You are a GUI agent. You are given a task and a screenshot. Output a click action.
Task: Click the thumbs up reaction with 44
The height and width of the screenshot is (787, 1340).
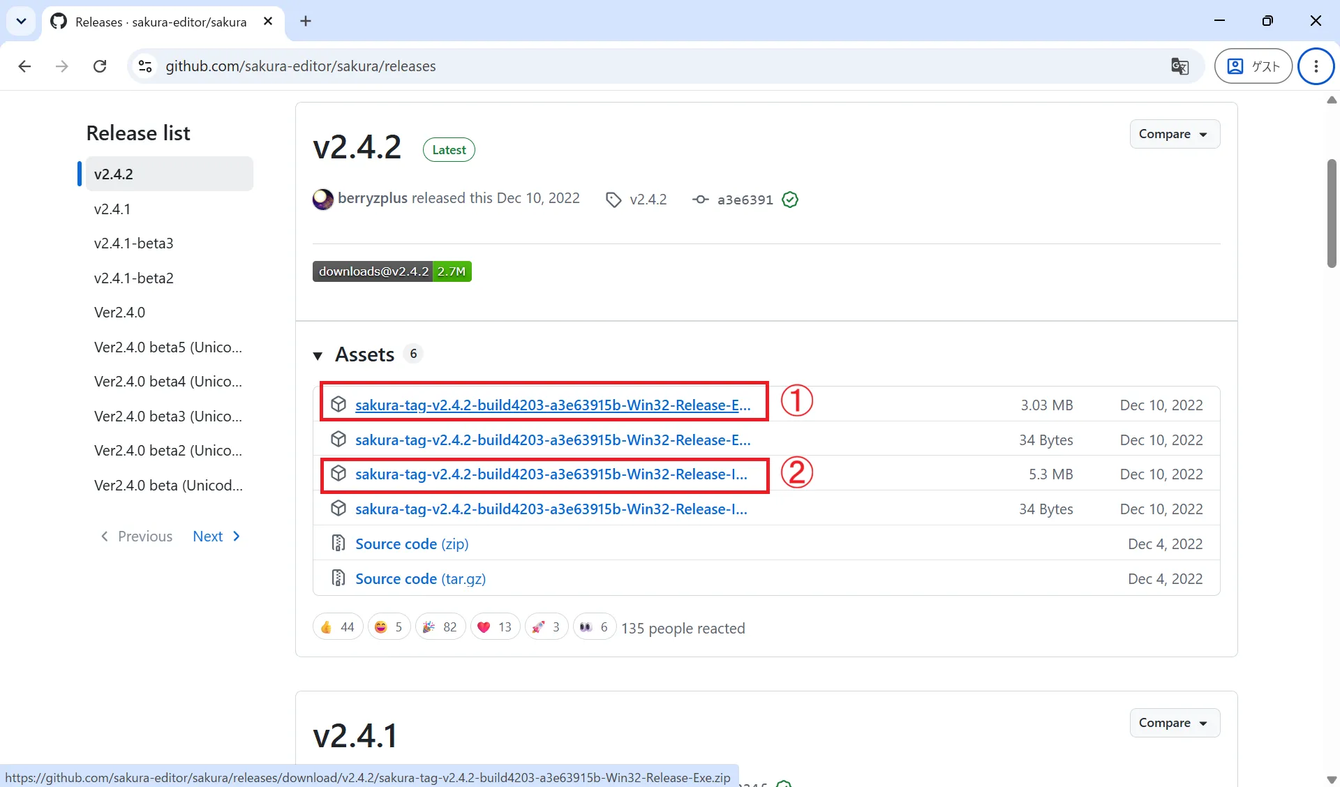point(338,627)
